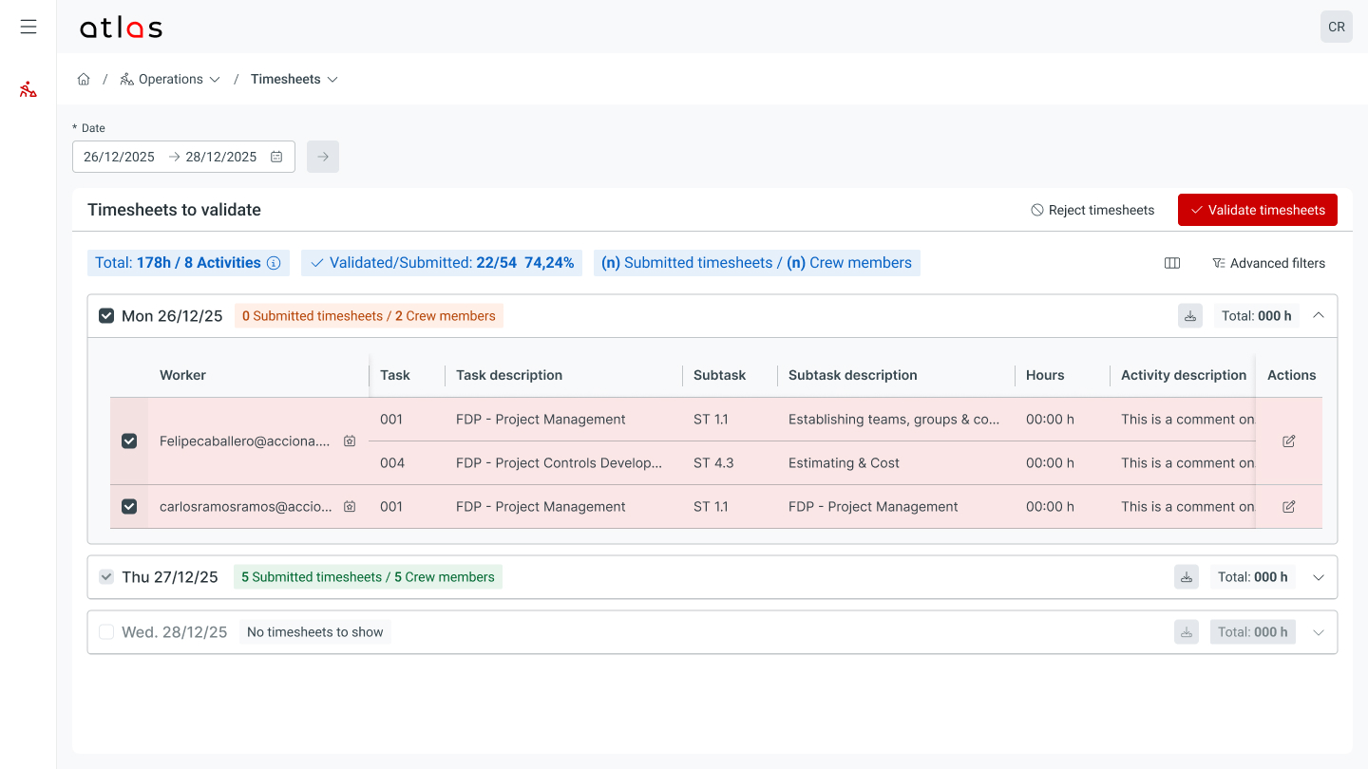Go to home via breadcrumb icon
The width and height of the screenshot is (1368, 769).
[x=84, y=80]
